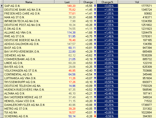The width and height of the screenshot is (156, 118).
Task: Click the Vol column header
Action: coord(137,2)
